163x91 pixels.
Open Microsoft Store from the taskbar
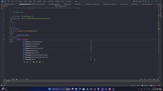click(x=84, y=89)
